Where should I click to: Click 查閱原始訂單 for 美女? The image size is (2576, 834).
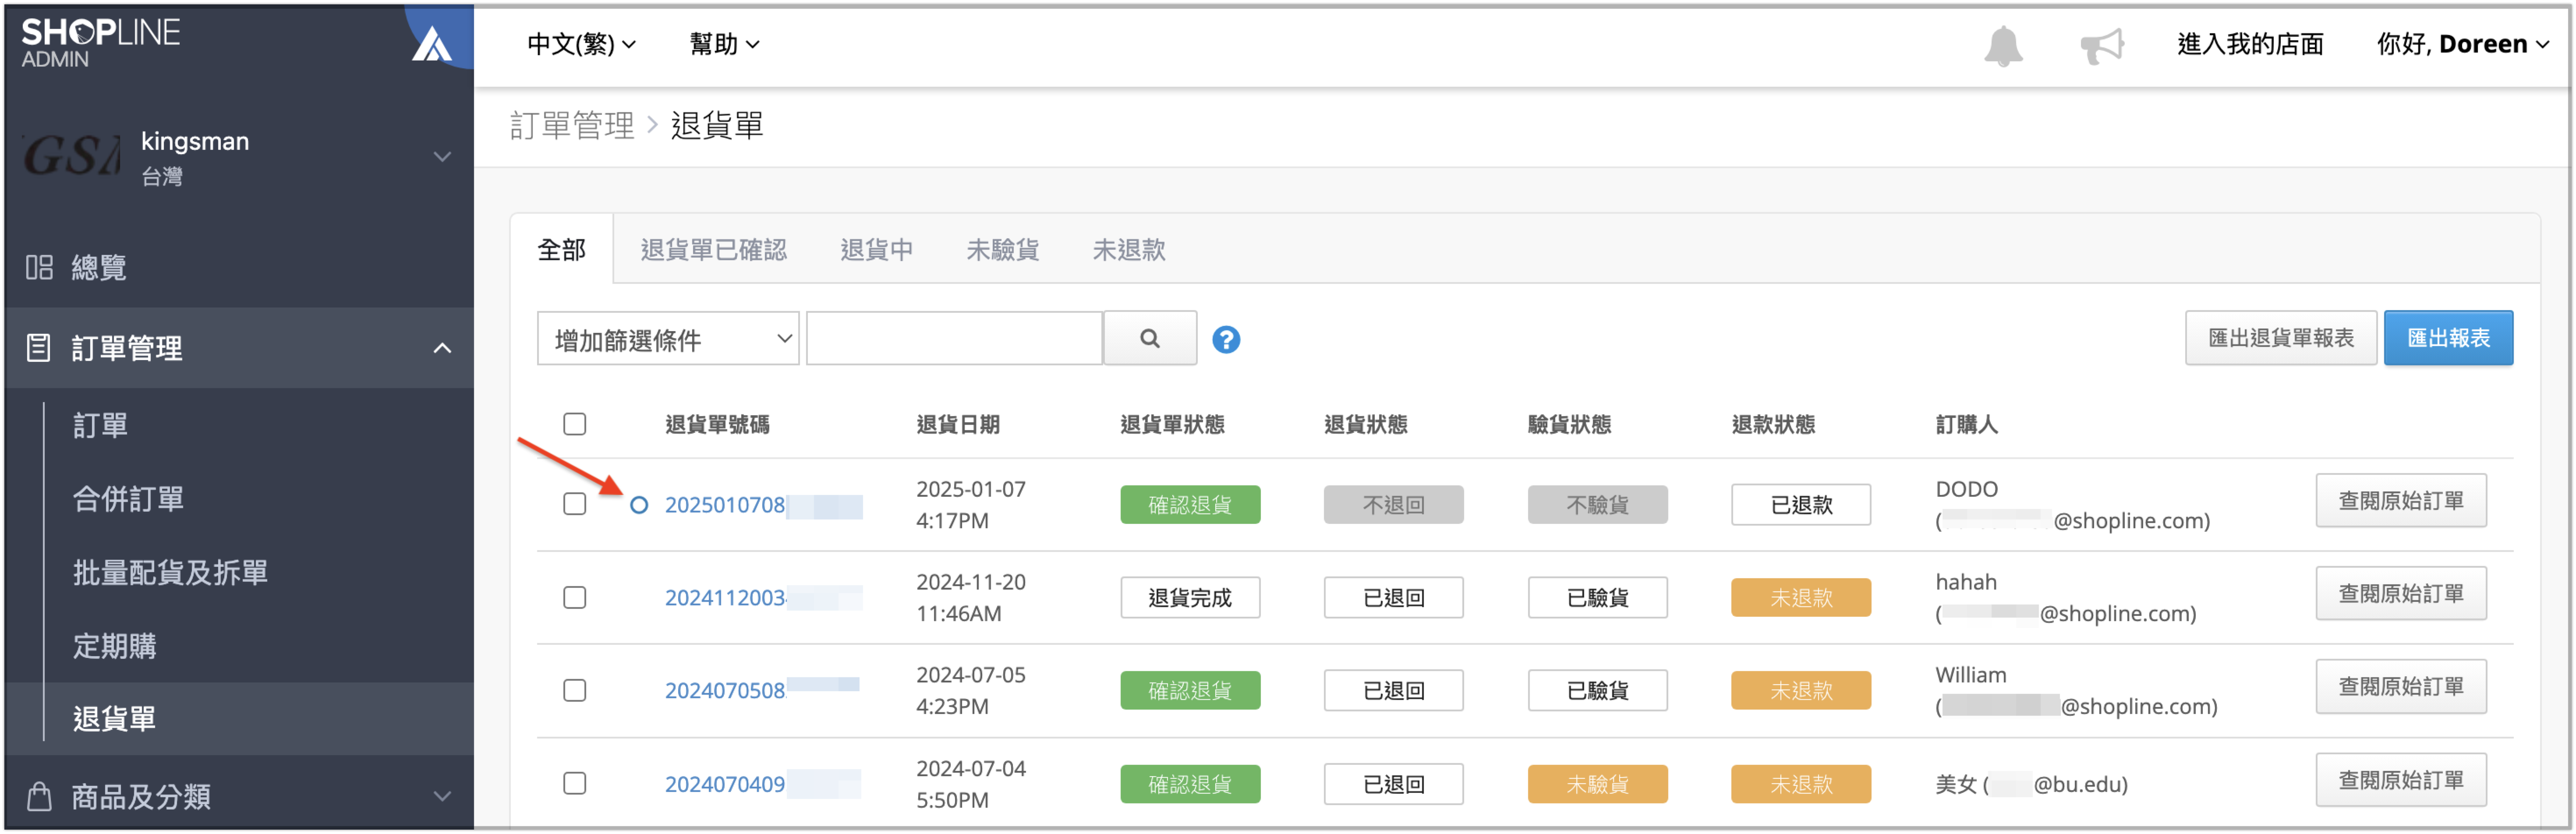tap(2401, 780)
